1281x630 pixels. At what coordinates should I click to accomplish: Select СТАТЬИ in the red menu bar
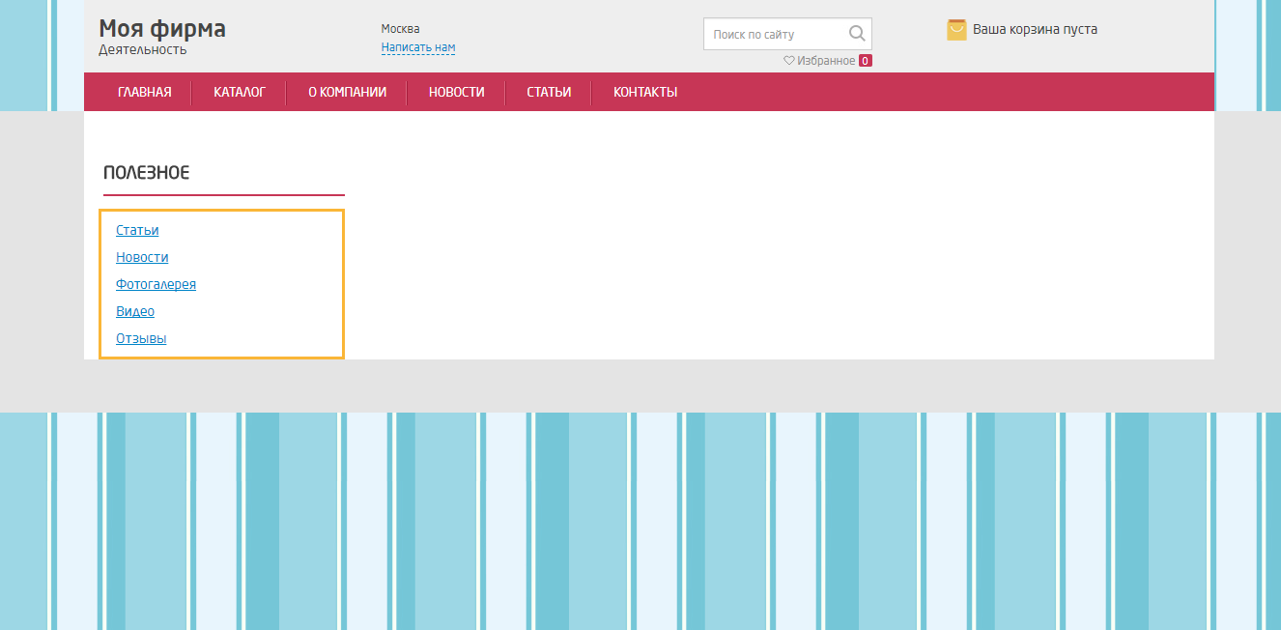[x=549, y=93]
